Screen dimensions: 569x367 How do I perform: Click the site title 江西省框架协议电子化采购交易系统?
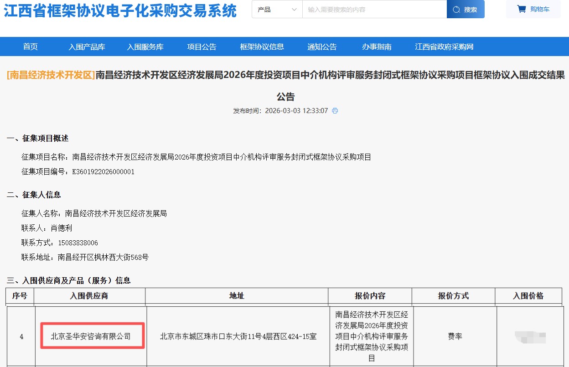tap(120, 11)
